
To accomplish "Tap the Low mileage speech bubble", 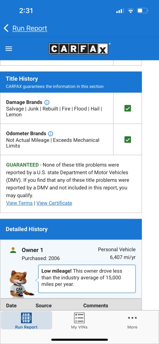I will (x=87, y=278).
